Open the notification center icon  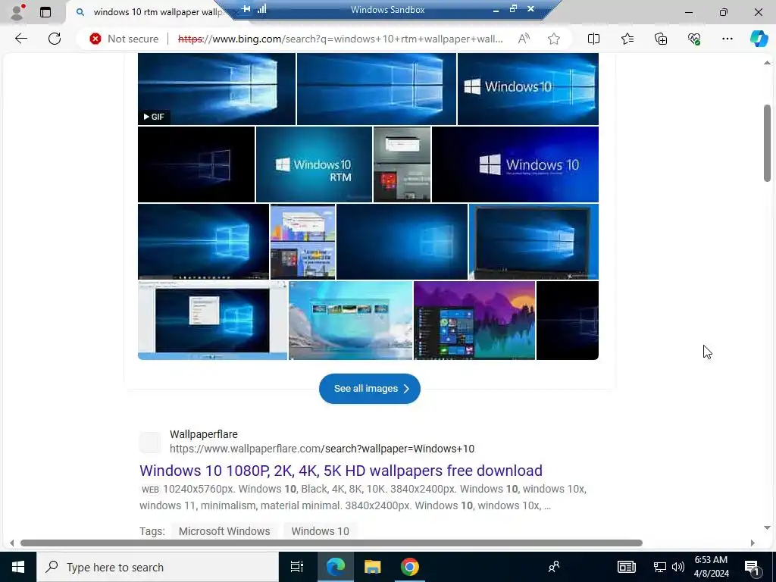coord(753,567)
